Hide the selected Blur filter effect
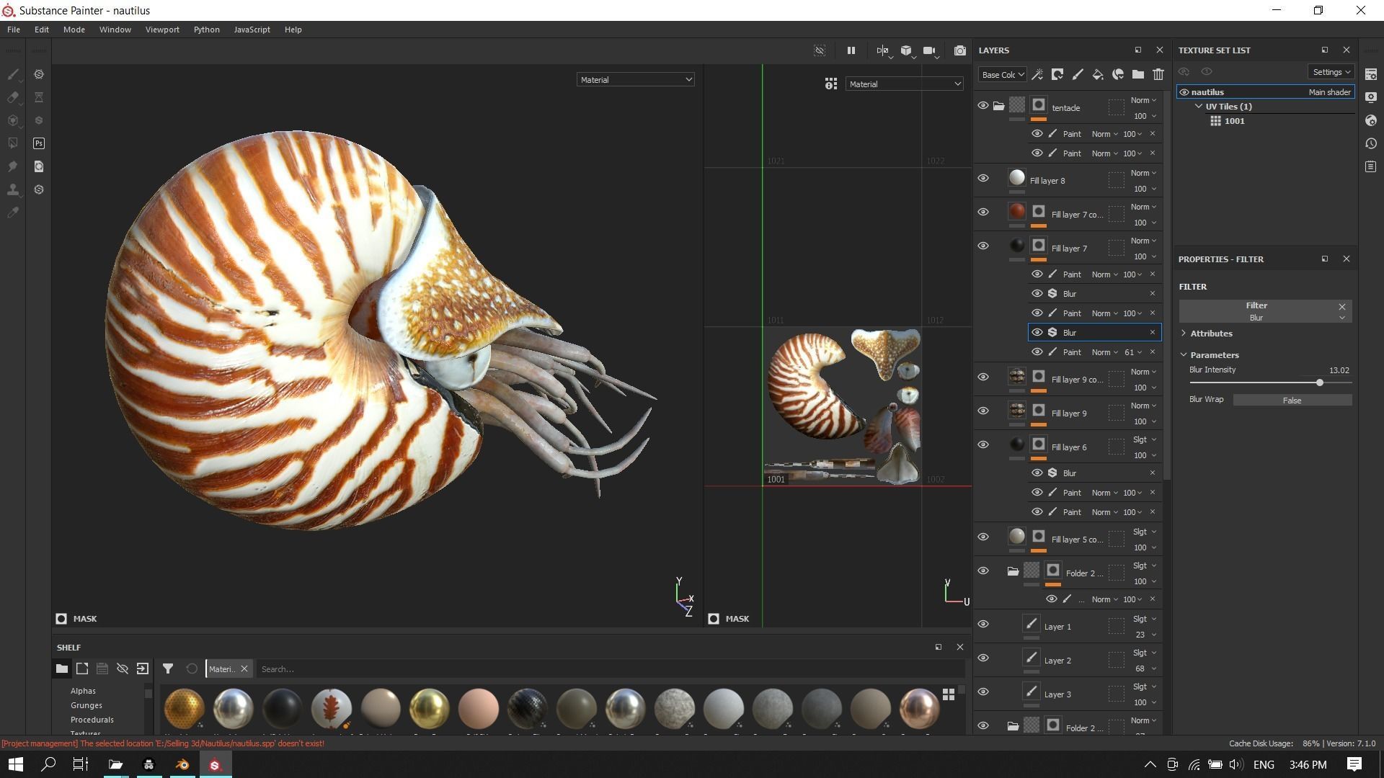This screenshot has width=1384, height=778. point(1037,332)
